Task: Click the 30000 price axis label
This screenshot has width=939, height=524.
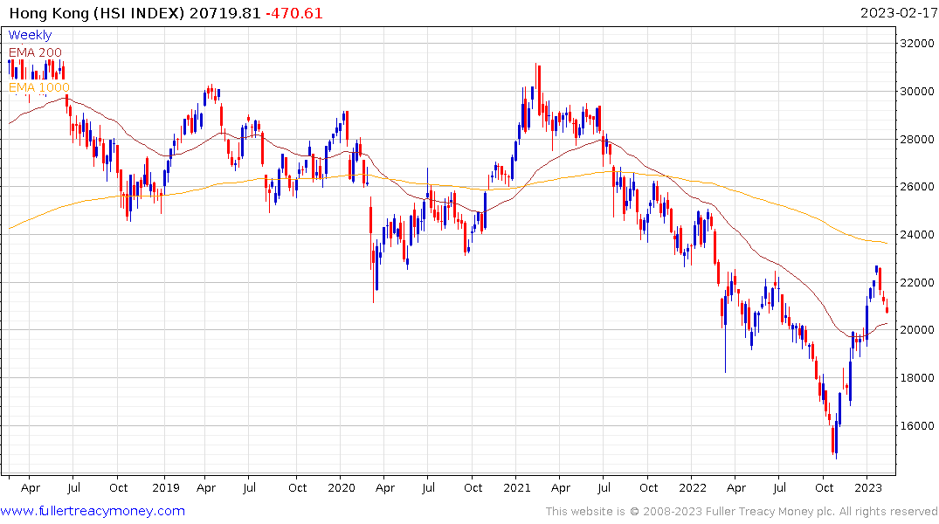Action: [x=917, y=91]
